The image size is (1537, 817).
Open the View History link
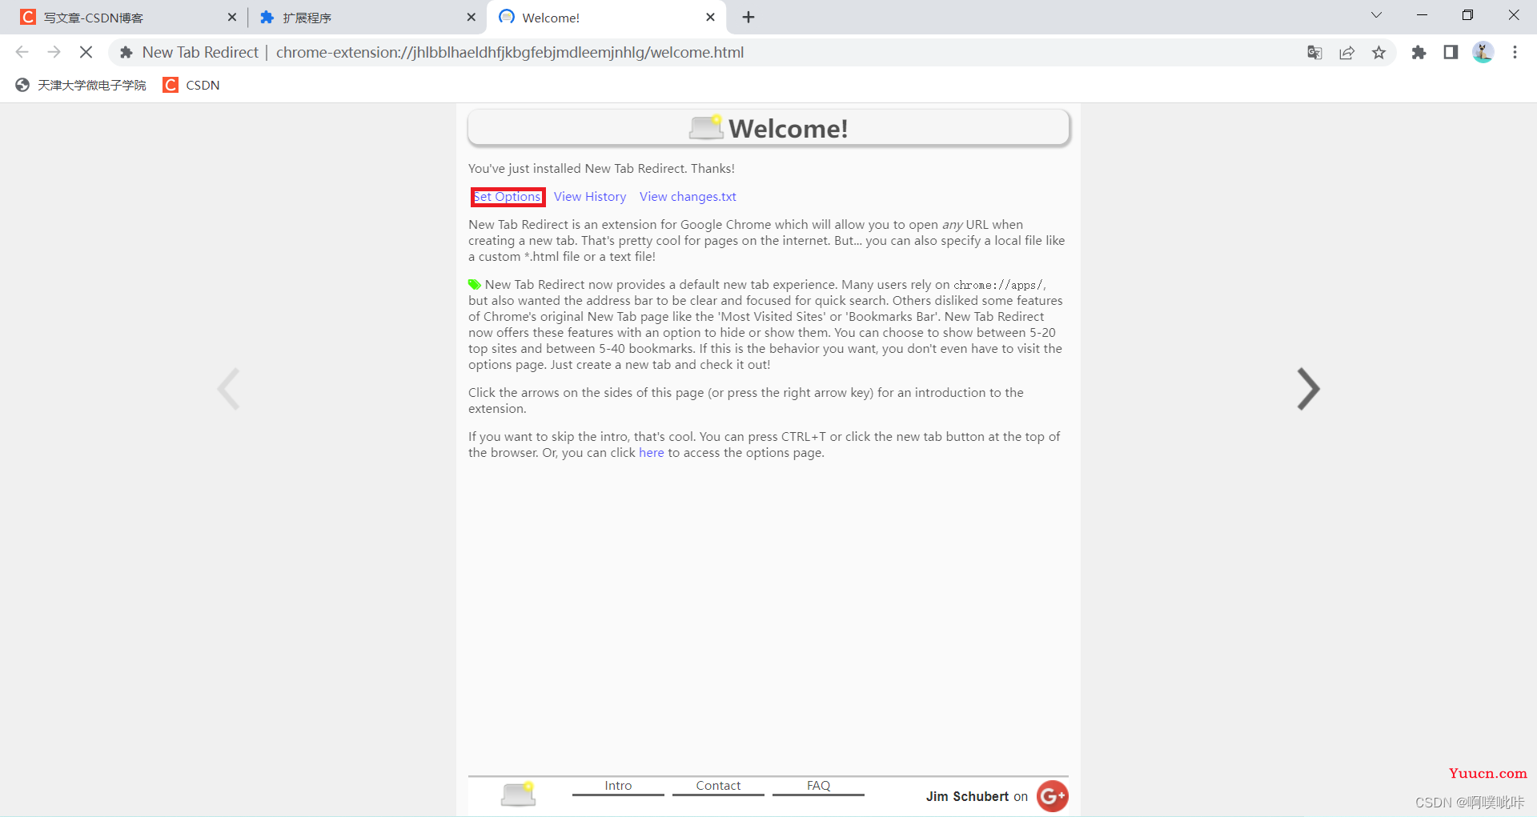[x=590, y=197]
